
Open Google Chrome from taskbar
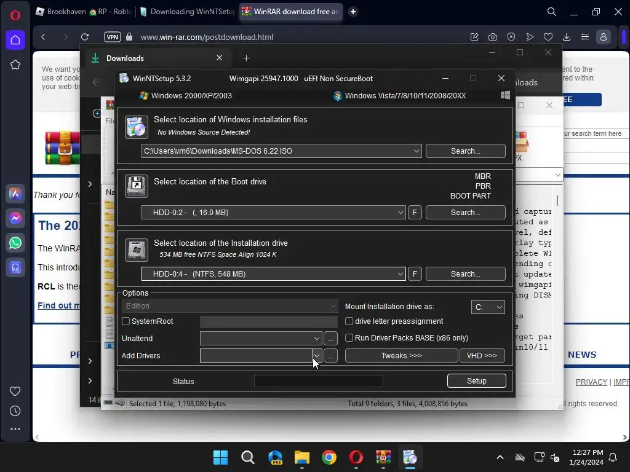tap(329, 457)
